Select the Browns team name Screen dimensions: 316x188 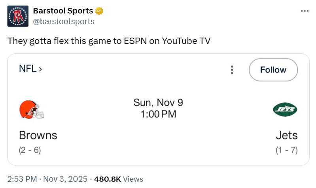click(38, 135)
